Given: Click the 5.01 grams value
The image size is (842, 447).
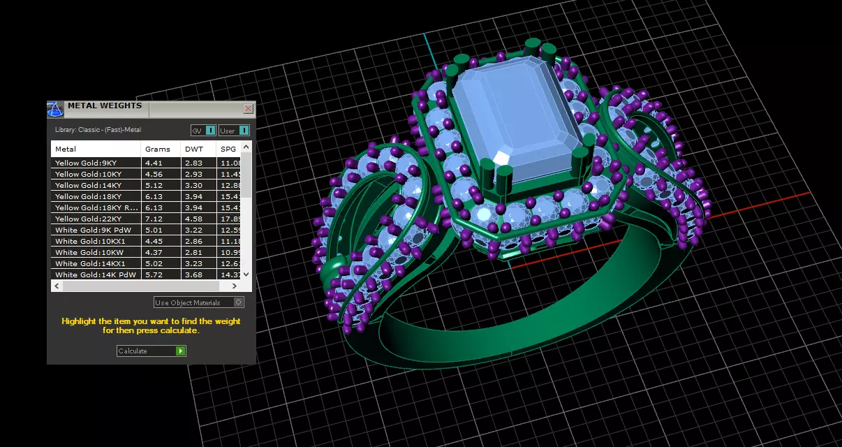Looking at the screenshot, I should click(x=154, y=230).
